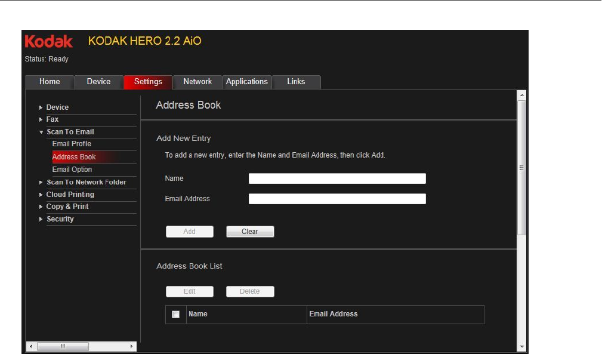Open Email Option page
The image size is (602, 354).
click(72, 170)
